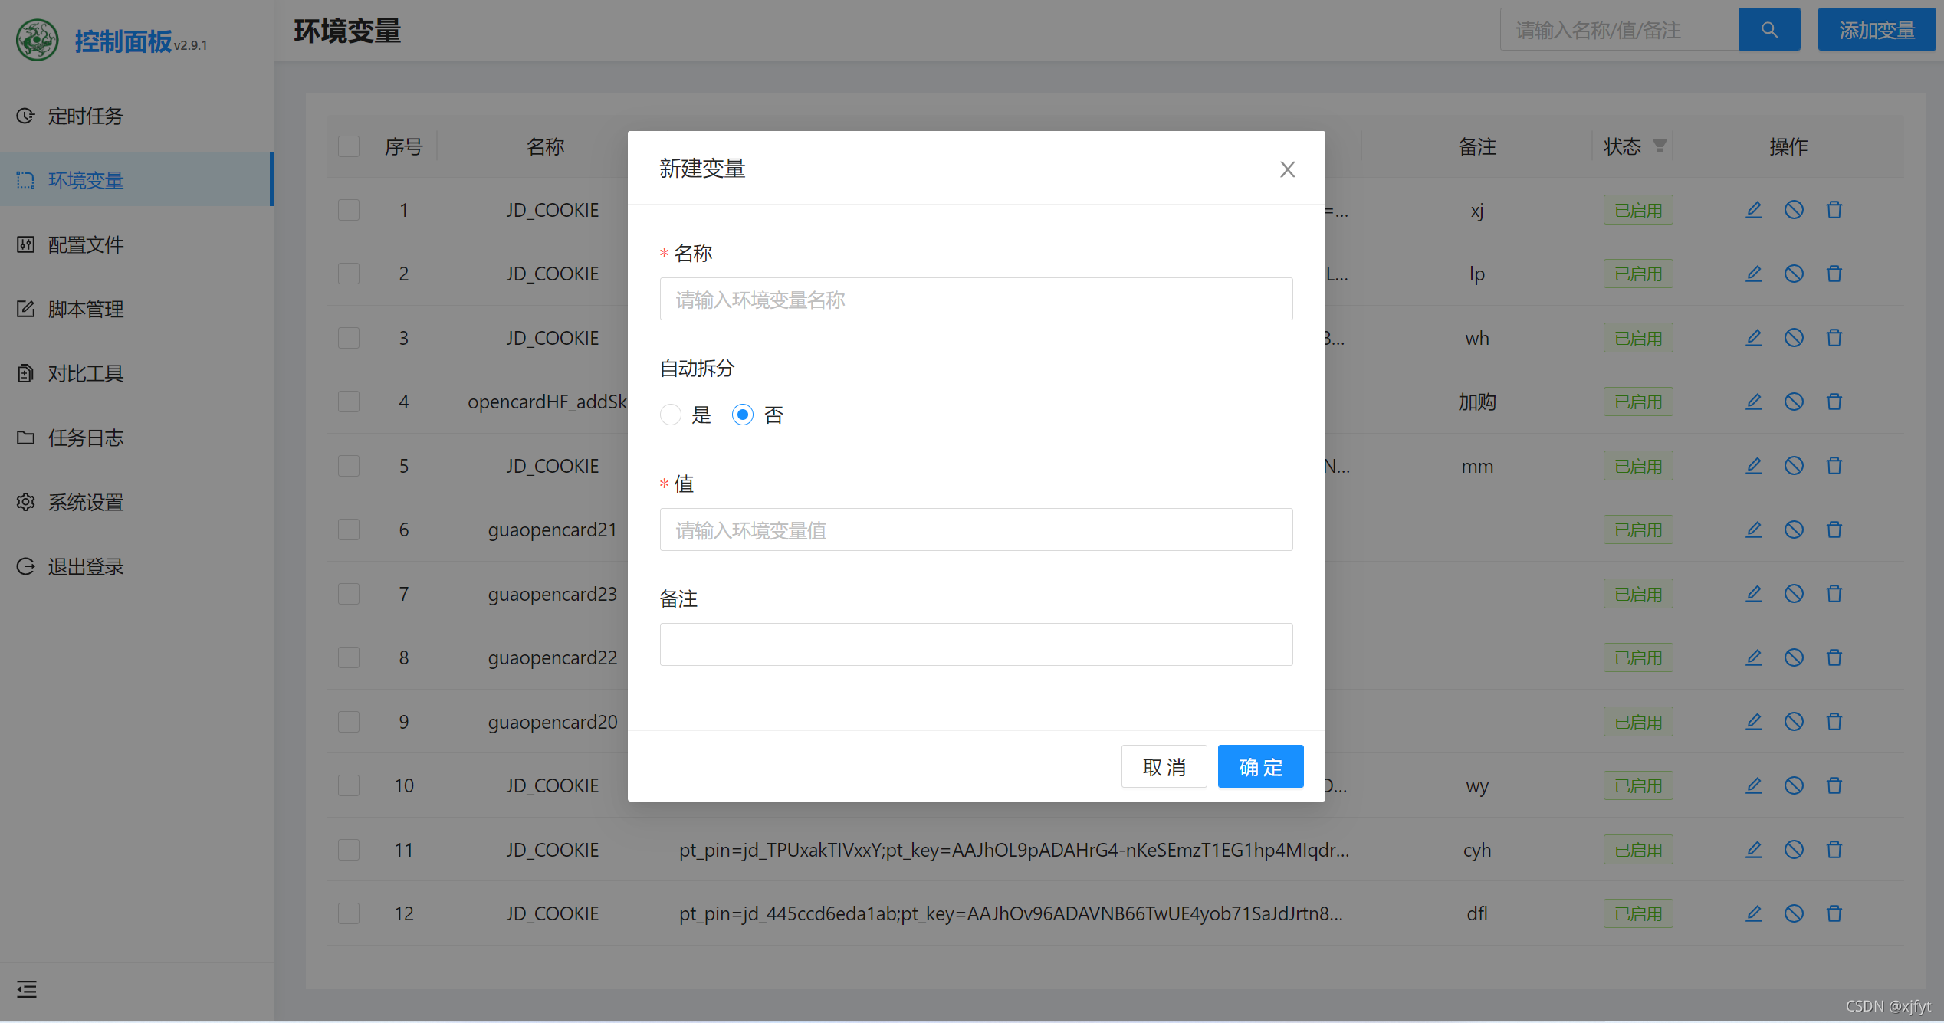Edit row 8 guaopencard22 variable
Image resolution: width=1944 pixels, height=1023 pixels.
[x=1754, y=657]
